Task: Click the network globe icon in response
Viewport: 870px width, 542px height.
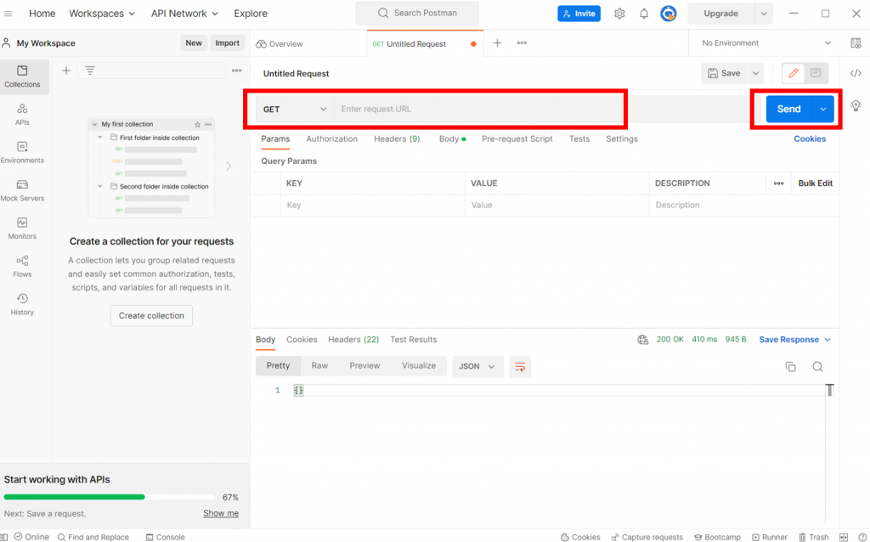Action: (642, 340)
